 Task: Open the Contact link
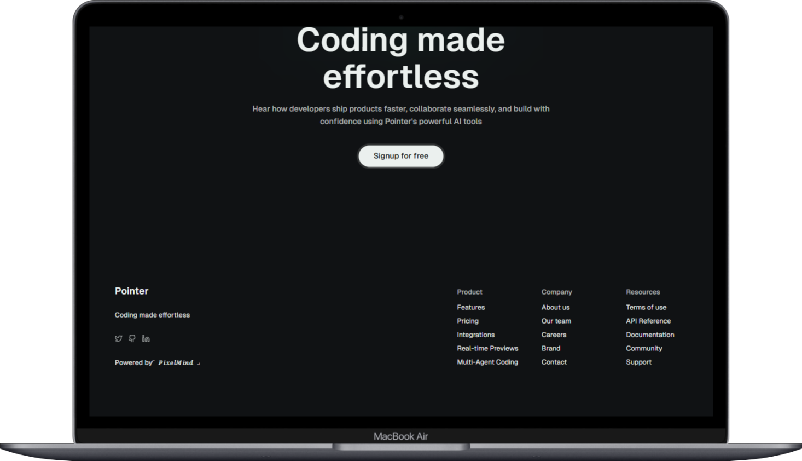pyautogui.click(x=554, y=362)
